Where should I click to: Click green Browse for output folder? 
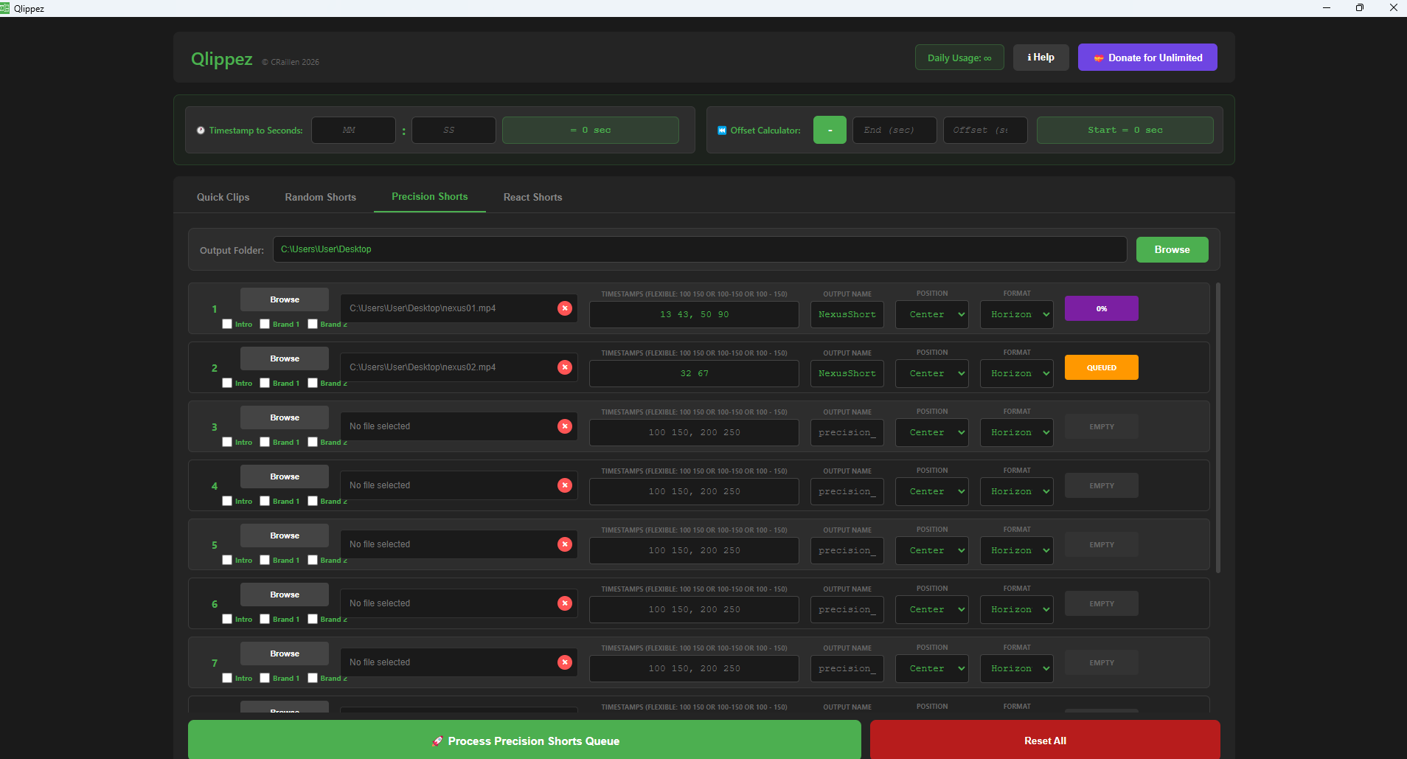click(1172, 249)
